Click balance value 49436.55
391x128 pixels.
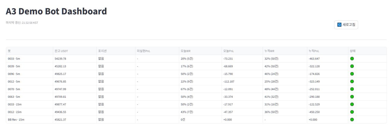(60, 112)
